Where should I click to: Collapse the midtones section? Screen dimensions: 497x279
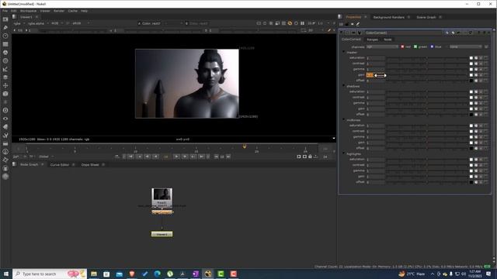[344, 120]
